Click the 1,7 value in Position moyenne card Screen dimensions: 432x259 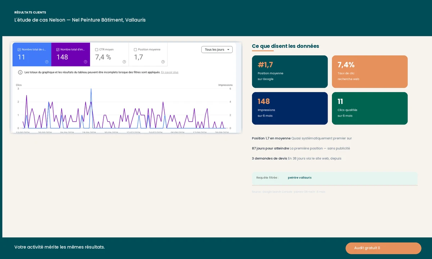tap(139, 57)
